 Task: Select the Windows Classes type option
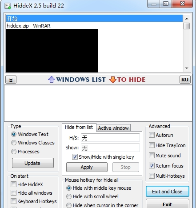(33, 143)
